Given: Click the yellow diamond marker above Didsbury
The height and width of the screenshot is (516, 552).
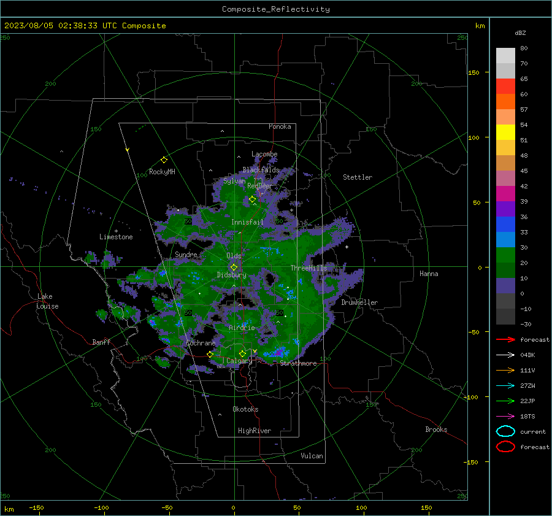Looking at the screenshot, I should pyautogui.click(x=234, y=268).
